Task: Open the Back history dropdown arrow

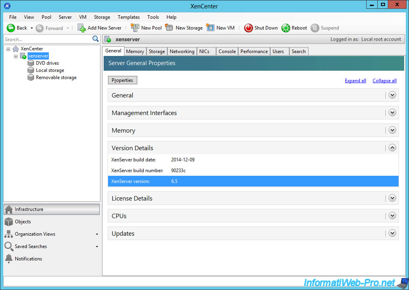Action: click(x=32, y=28)
